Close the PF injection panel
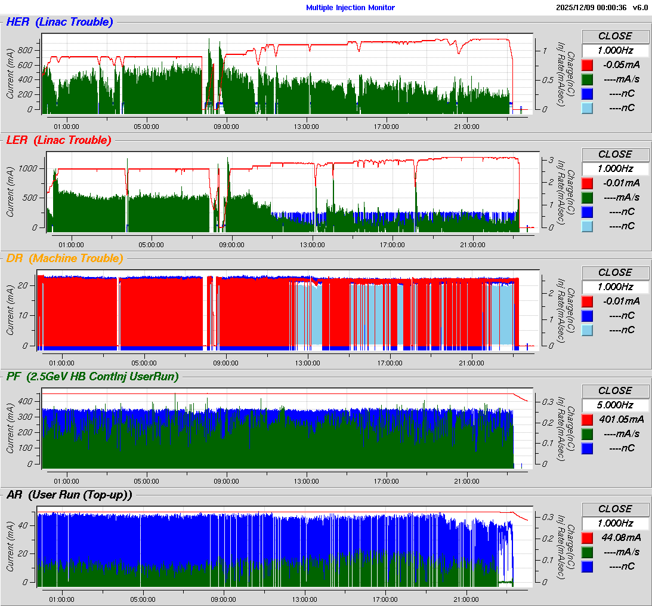 [x=614, y=390]
